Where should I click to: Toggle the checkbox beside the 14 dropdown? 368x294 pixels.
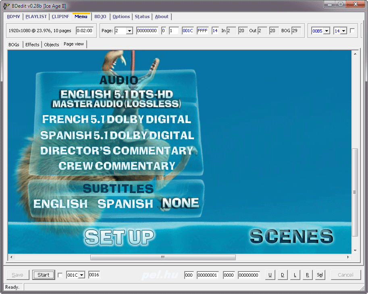click(352, 31)
